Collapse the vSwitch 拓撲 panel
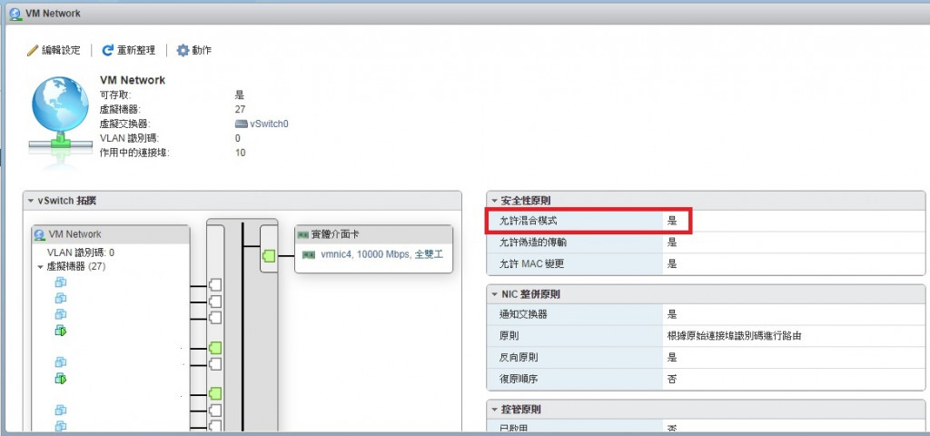This screenshot has width=930, height=436. (x=30, y=201)
